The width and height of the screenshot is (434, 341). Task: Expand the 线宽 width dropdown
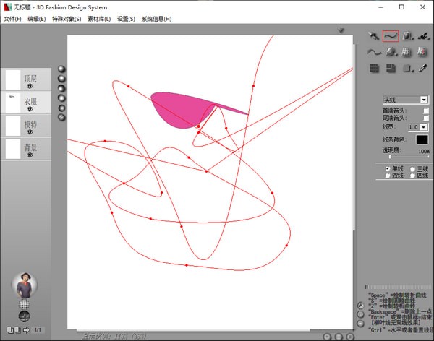coord(422,127)
